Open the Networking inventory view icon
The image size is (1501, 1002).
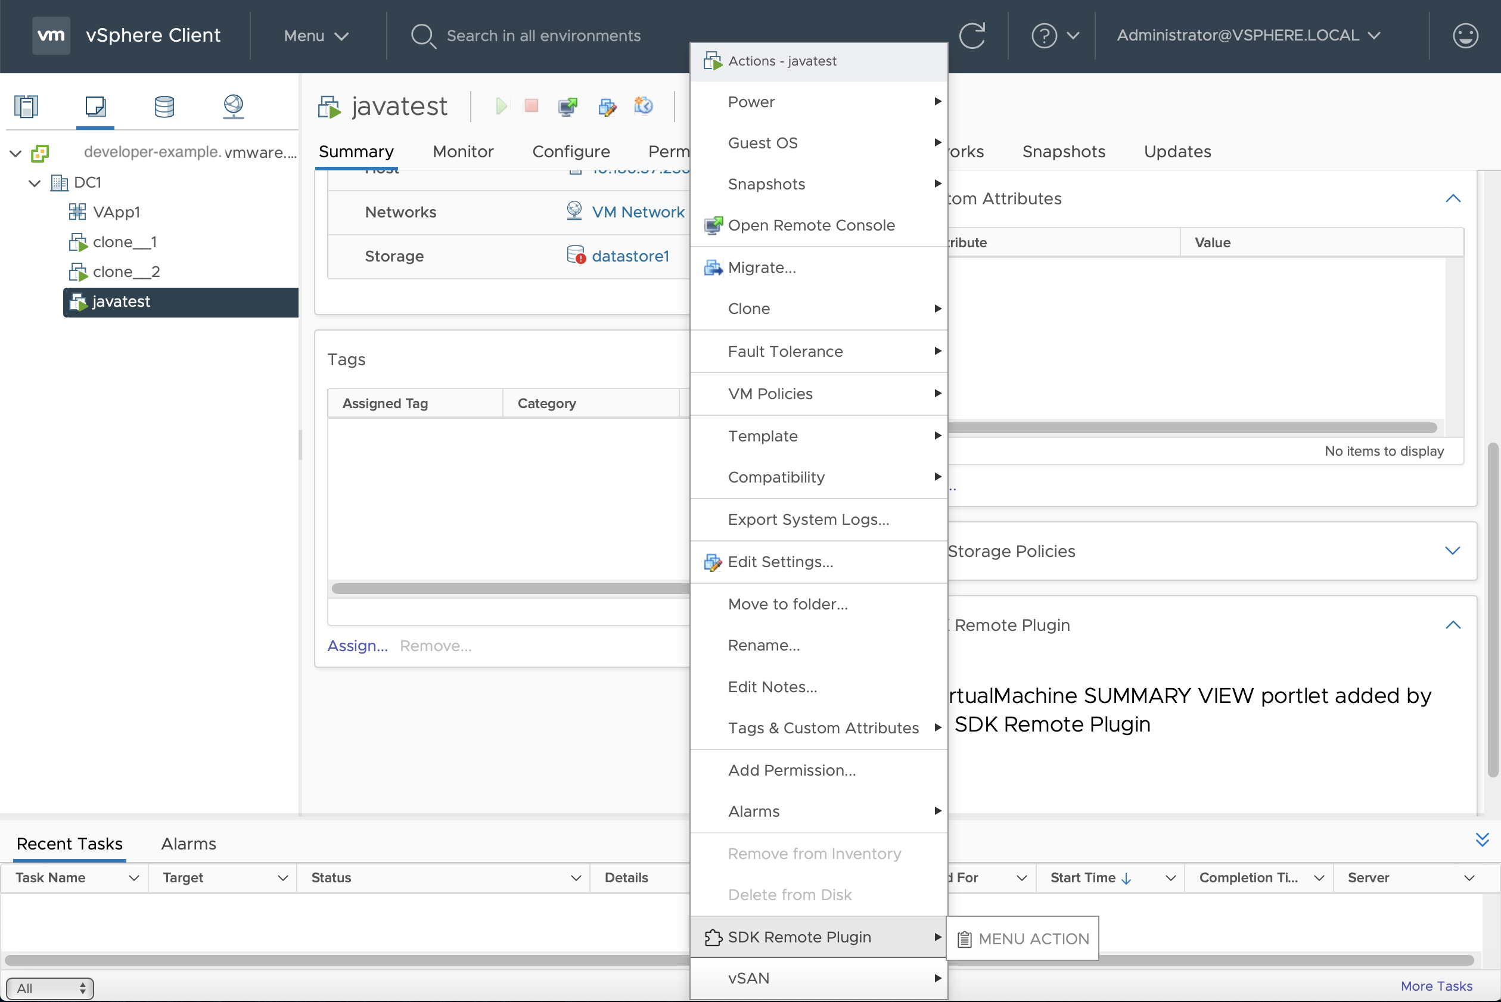[x=233, y=106]
